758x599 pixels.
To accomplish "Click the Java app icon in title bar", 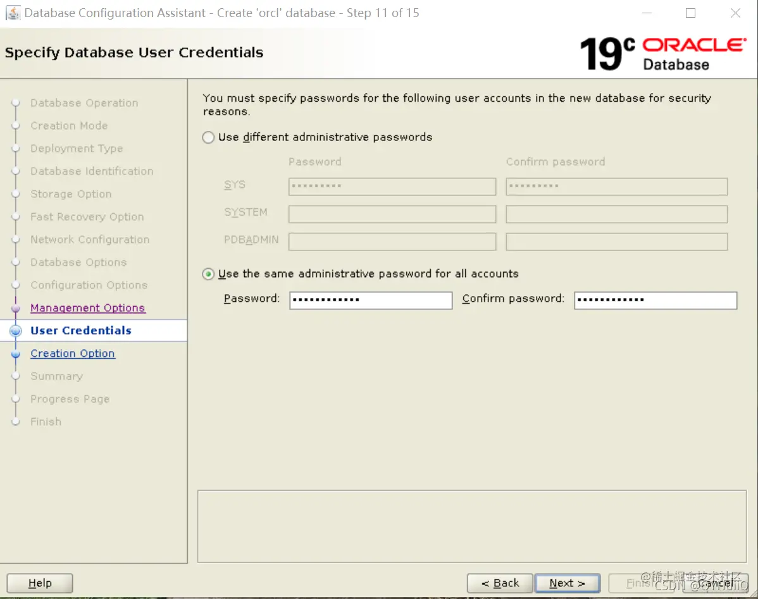I will (x=13, y=13).
